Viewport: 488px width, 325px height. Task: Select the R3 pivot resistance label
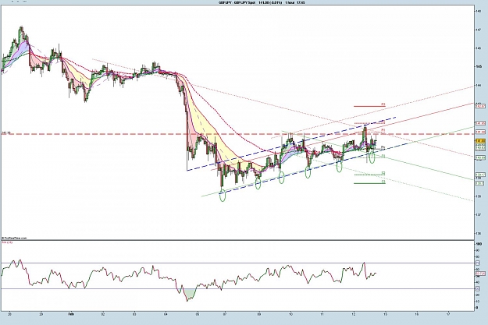(x=383, y=104)
